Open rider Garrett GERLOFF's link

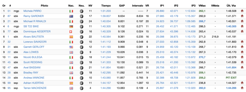coord(34,47)
